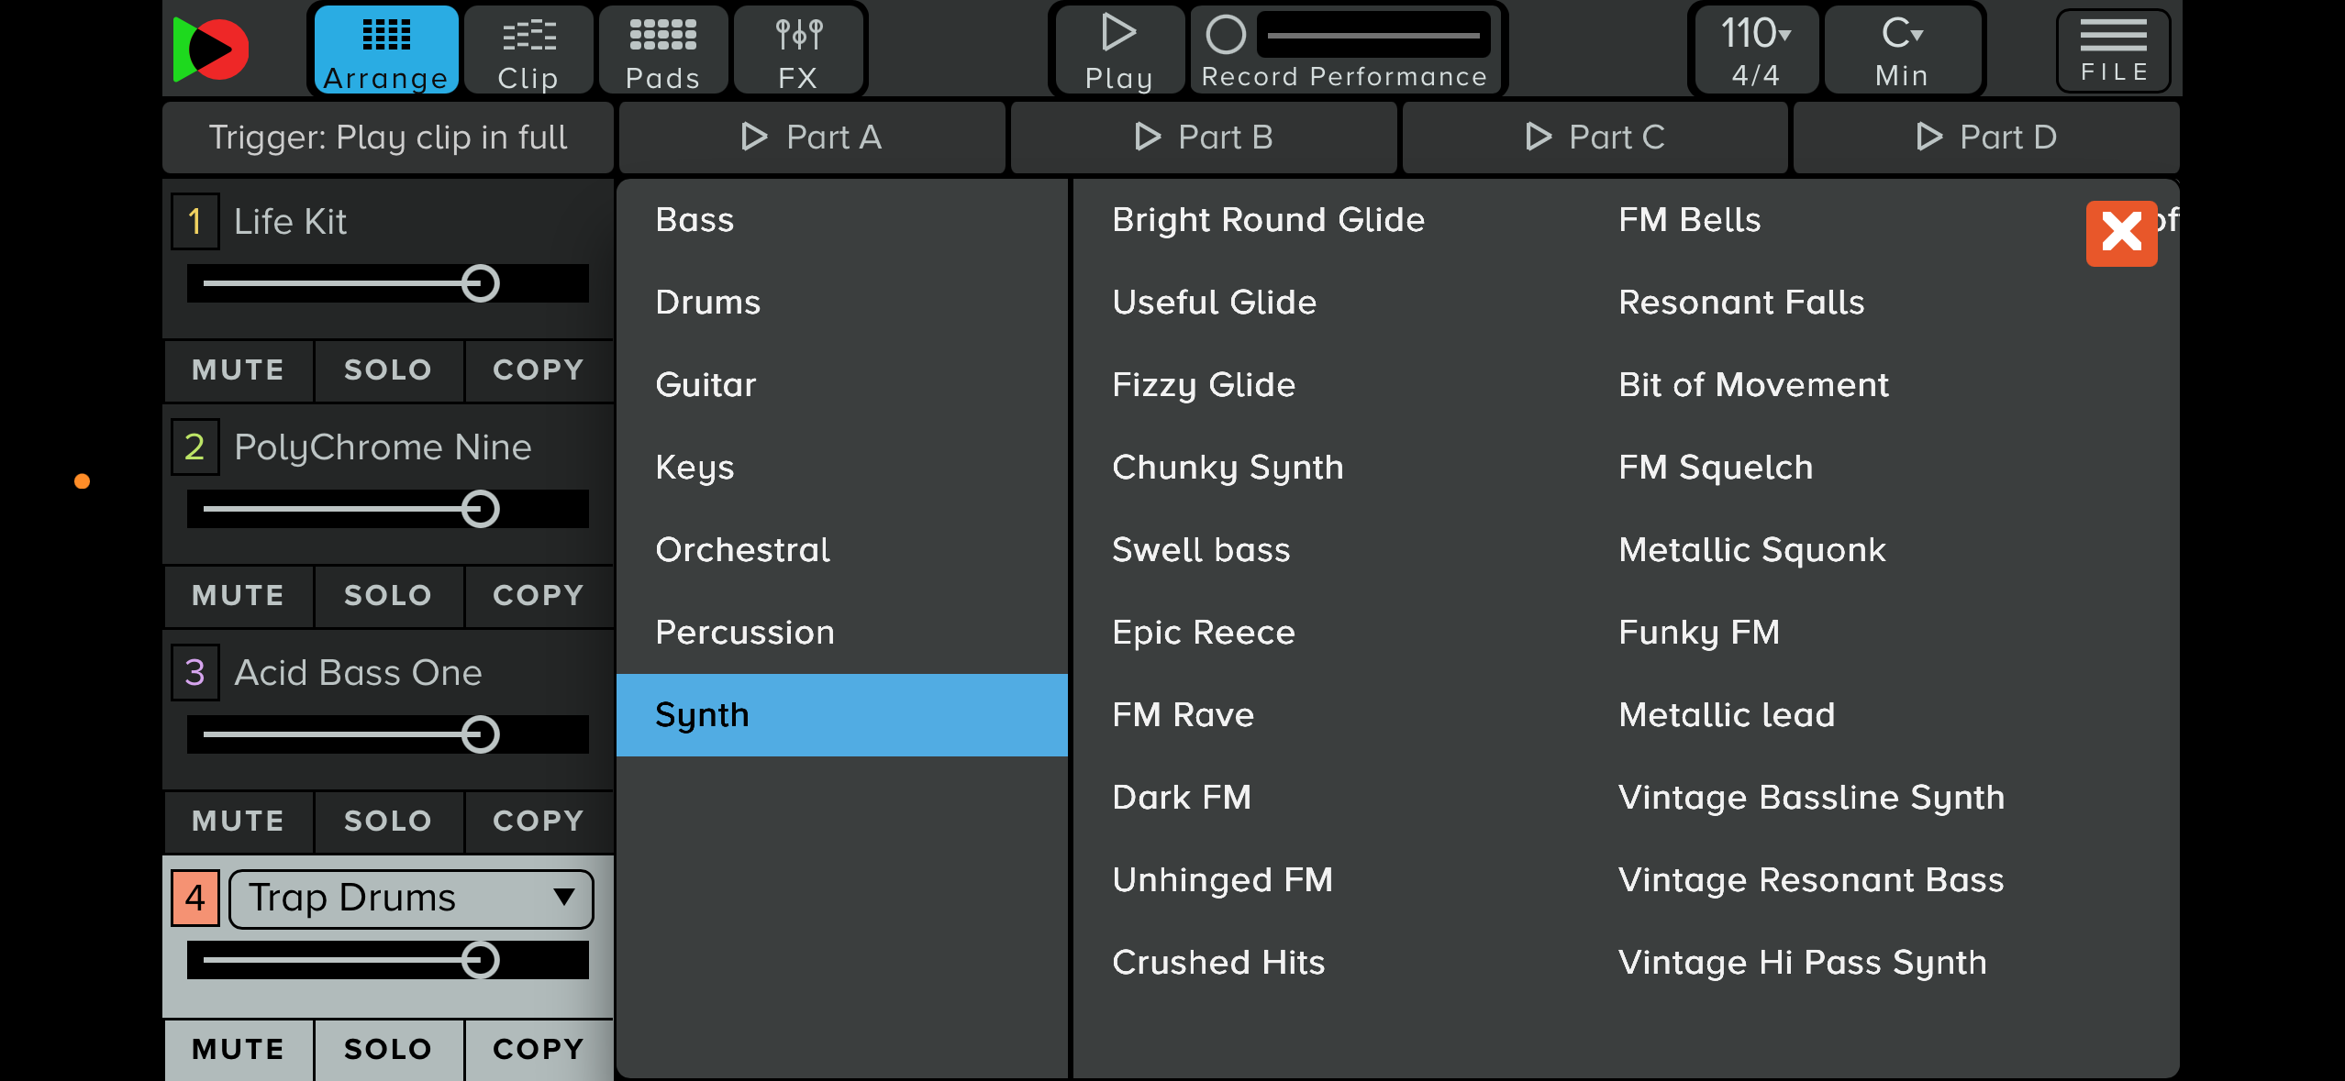Switch to the Arrange view

(385, 50)
